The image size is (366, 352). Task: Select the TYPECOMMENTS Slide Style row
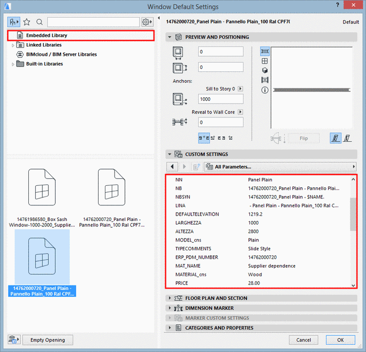[258, 249]
